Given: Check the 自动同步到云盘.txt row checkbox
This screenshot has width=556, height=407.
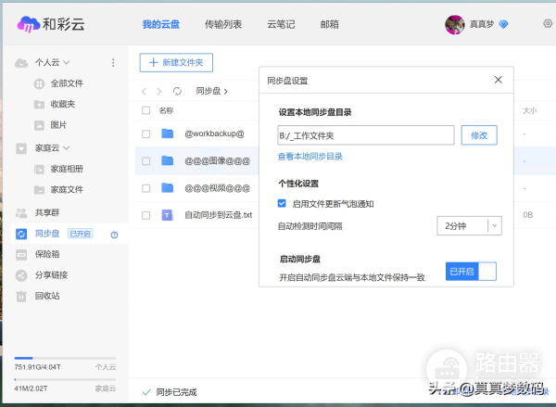Looking at the screenshot, I should 145,215.
